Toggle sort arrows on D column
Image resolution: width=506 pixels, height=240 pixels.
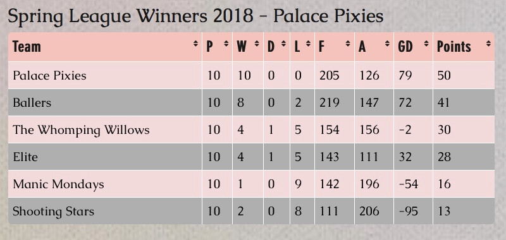point(283,44)
